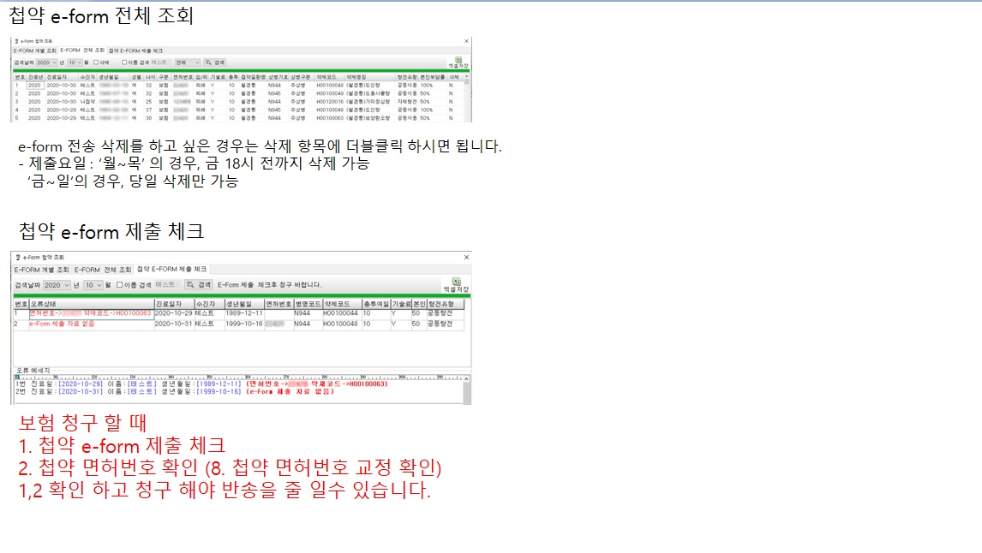Screen dimensions: 982x553
Task: Click the 검색 search button in upper window
Action: [x=215, y=62]
